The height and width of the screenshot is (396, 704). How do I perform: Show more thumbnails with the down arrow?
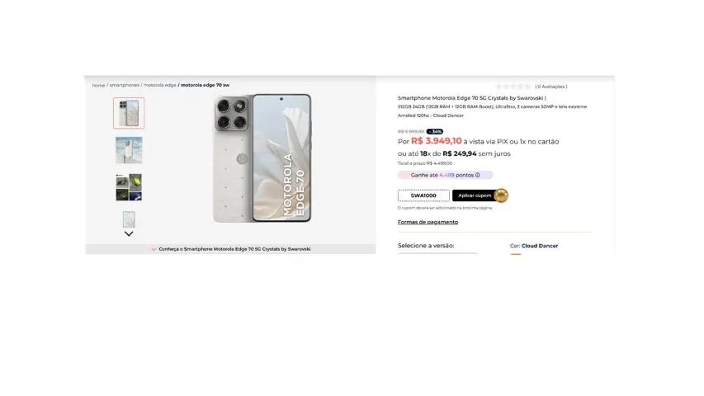(x=129, y=234)
